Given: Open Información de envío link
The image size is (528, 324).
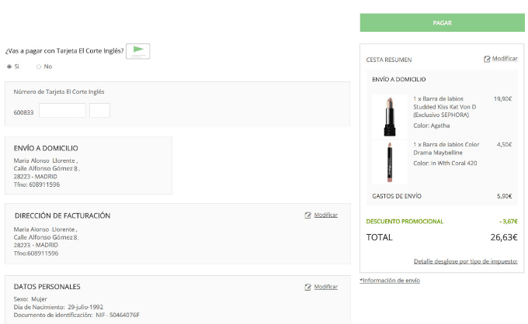Looking at the screenshot, I should (x=390, y=281).
